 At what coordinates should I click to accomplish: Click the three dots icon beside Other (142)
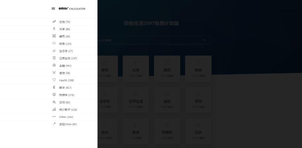54,117
